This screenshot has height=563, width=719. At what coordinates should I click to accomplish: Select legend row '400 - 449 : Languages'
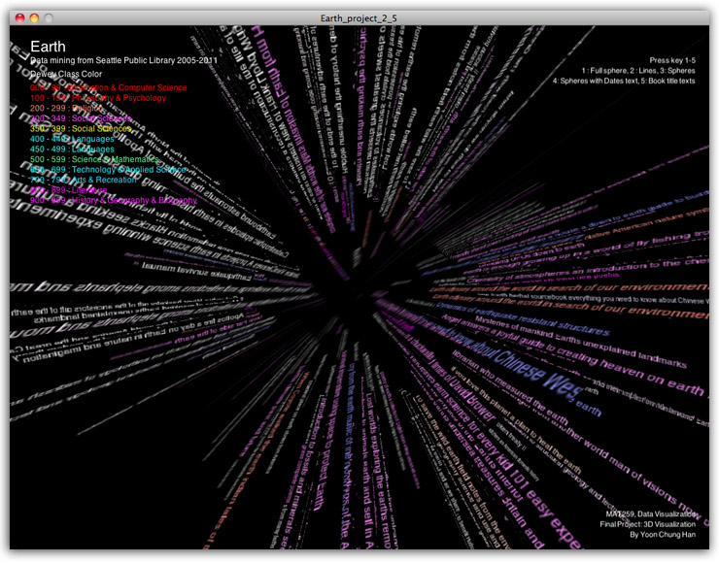pyautogui.click(x=72, y=139)
